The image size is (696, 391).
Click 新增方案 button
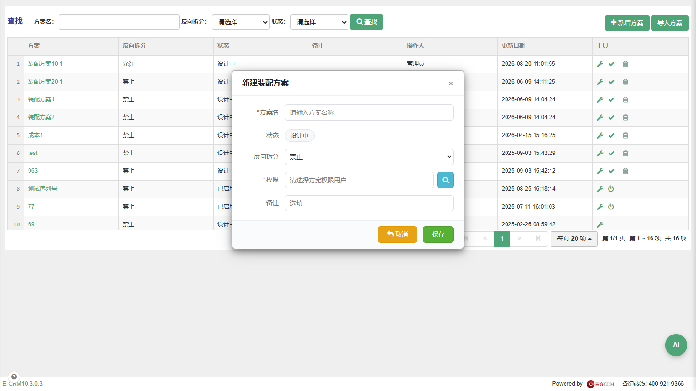627,23
